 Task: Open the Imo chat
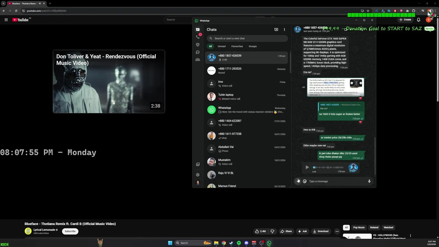click(x=247, y=84)
